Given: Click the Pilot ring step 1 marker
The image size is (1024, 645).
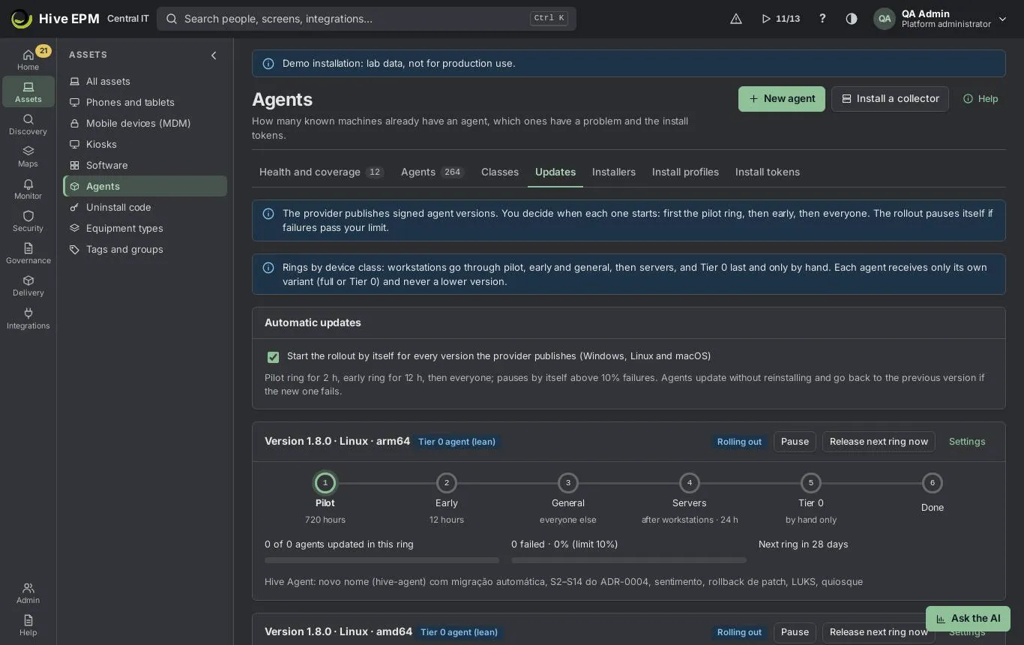Looking at the screenshot, I should tap(325, 483).
